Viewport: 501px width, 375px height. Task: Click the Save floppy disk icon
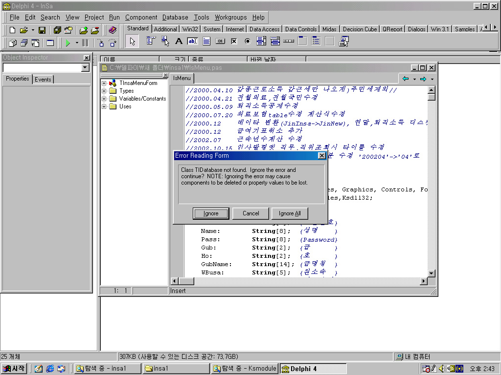point(43,30)
